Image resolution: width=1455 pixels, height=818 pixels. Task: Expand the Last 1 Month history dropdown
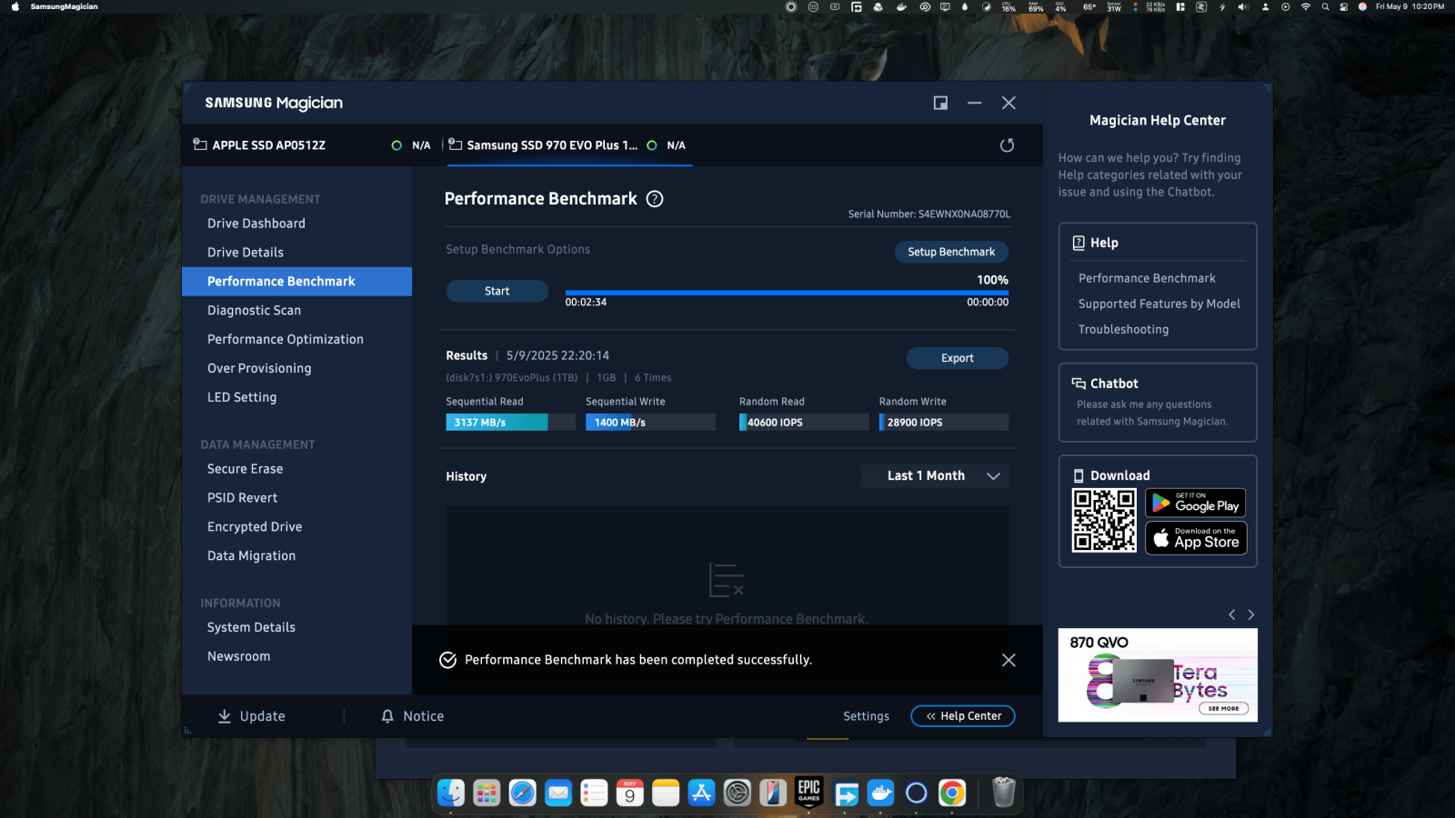pyautogui.click(x=934, y=476)
